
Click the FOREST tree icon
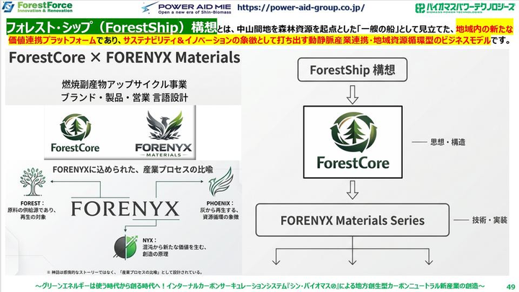point(32,182)
